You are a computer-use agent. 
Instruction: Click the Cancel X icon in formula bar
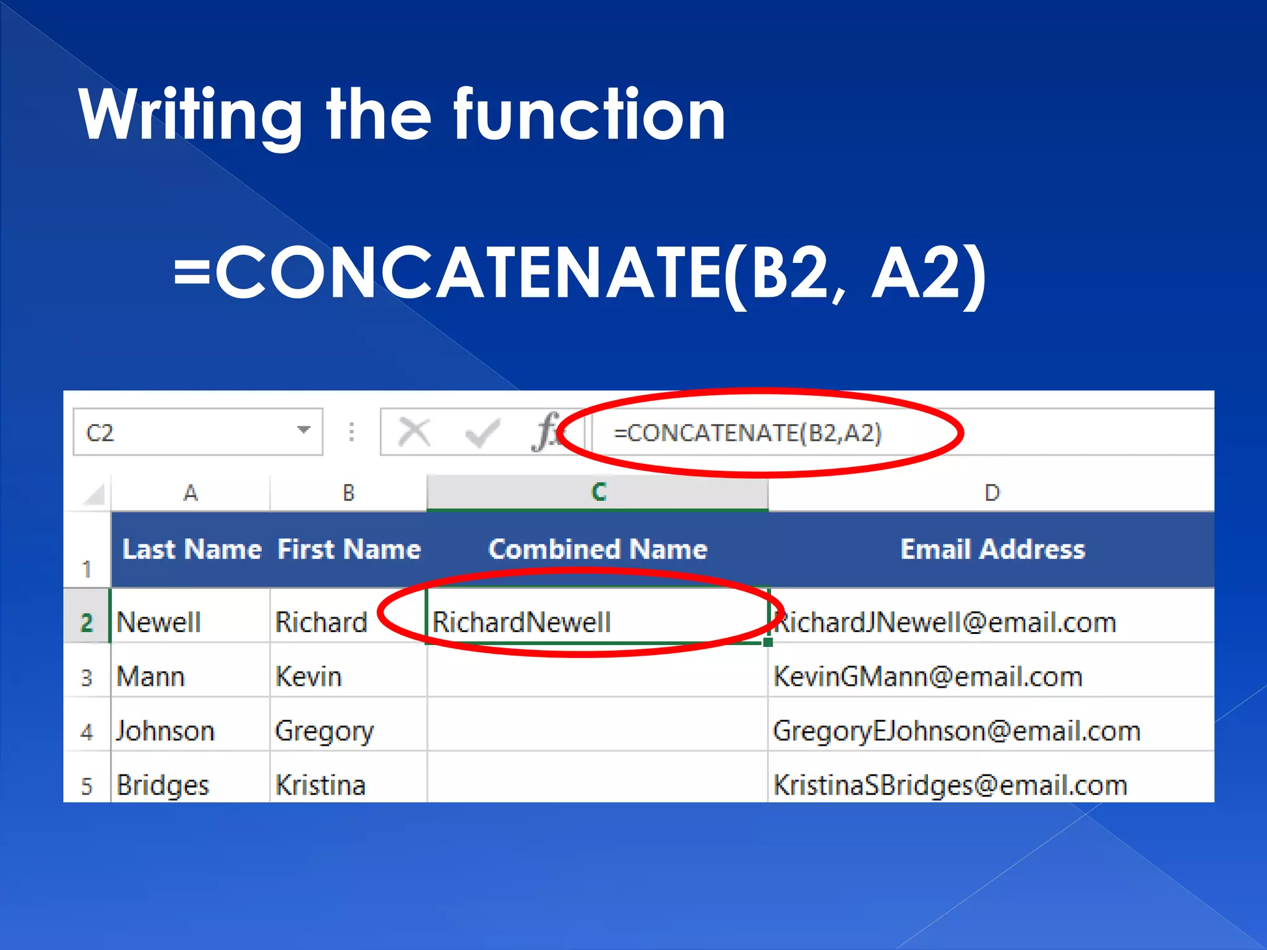pyautogui.click(x=414, y=432)
